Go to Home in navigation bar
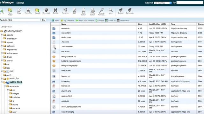 [55, 21]
